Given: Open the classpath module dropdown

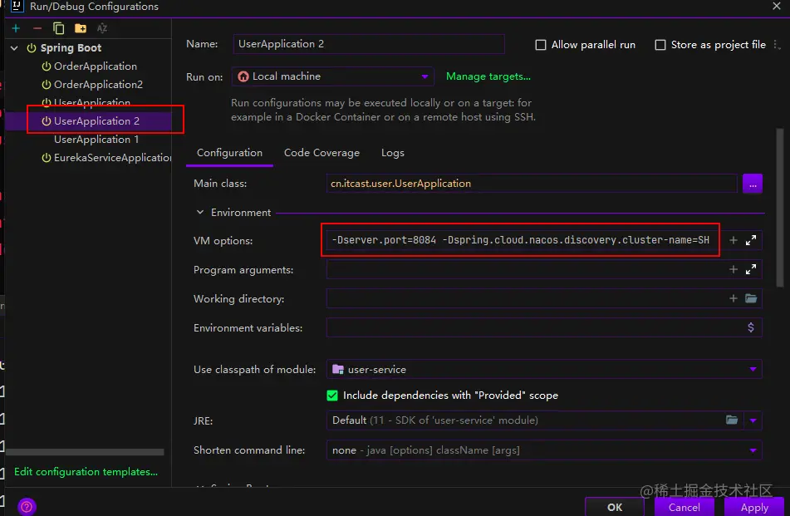Looking at the screenshot, I should click(544, 370).
